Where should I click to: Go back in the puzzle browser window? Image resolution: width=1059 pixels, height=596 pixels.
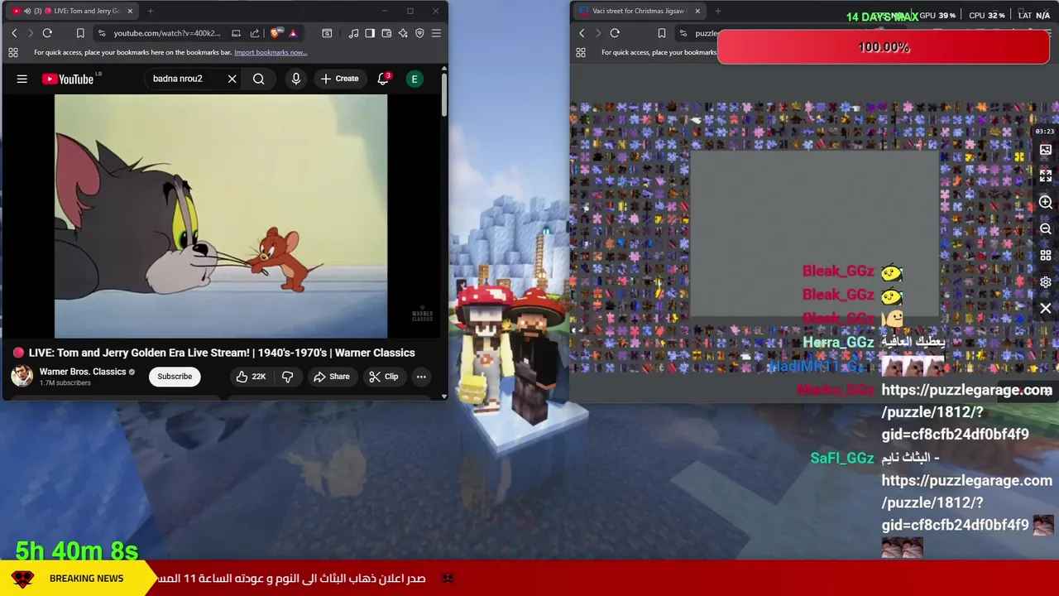[582, 33]
